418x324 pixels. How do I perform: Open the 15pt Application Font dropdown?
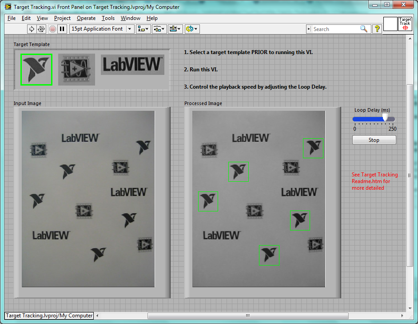point(102,29)
